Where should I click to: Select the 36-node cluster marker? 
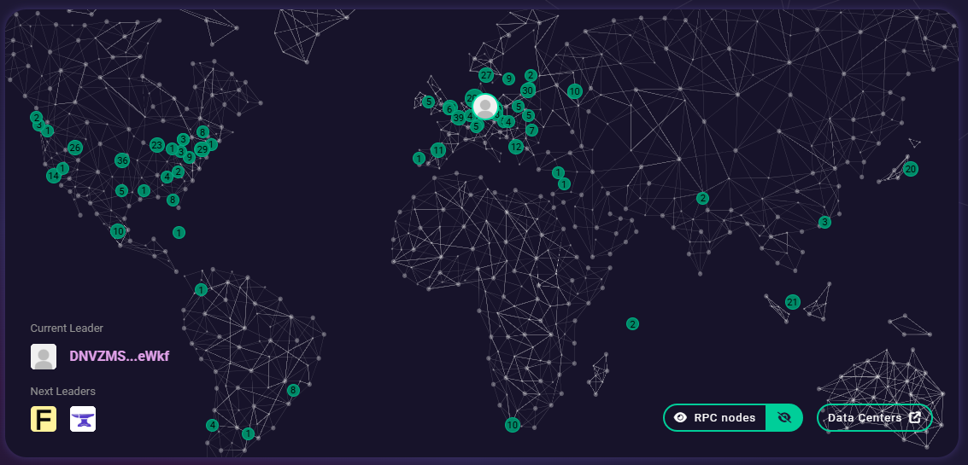click(122, 160)
